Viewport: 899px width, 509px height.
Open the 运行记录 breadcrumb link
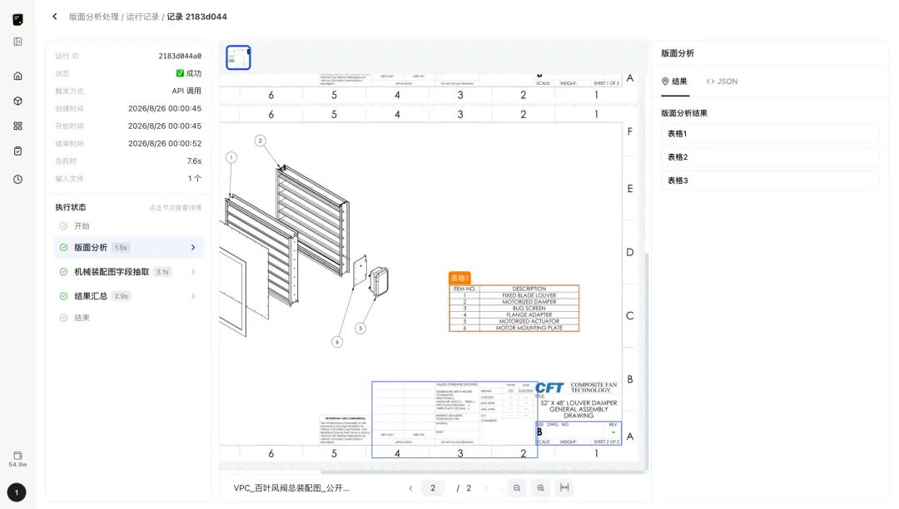point(143,17)
